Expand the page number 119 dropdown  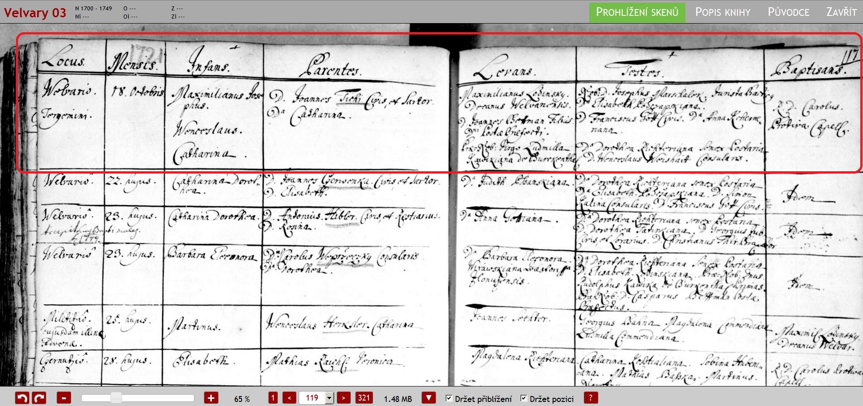tap(330, 398)
